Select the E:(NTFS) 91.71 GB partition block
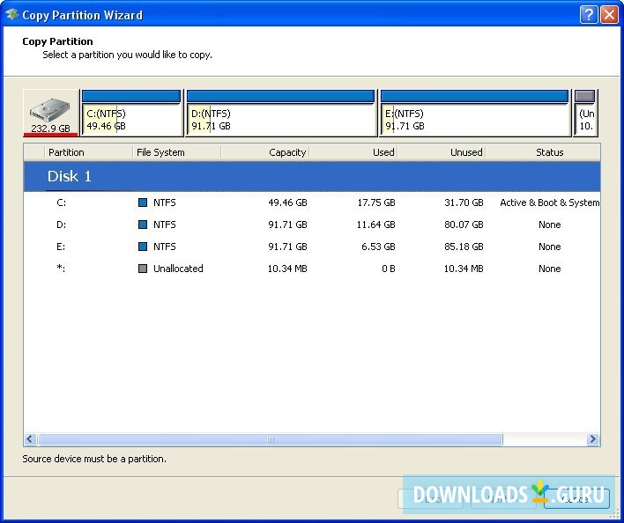The width and height of the screenshot is (624, 523). [x=474, y=114]
